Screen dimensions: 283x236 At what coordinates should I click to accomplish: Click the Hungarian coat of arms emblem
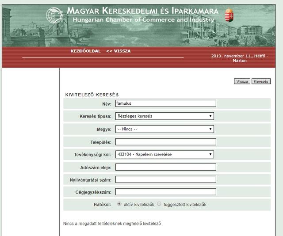[x=229, y=15]
